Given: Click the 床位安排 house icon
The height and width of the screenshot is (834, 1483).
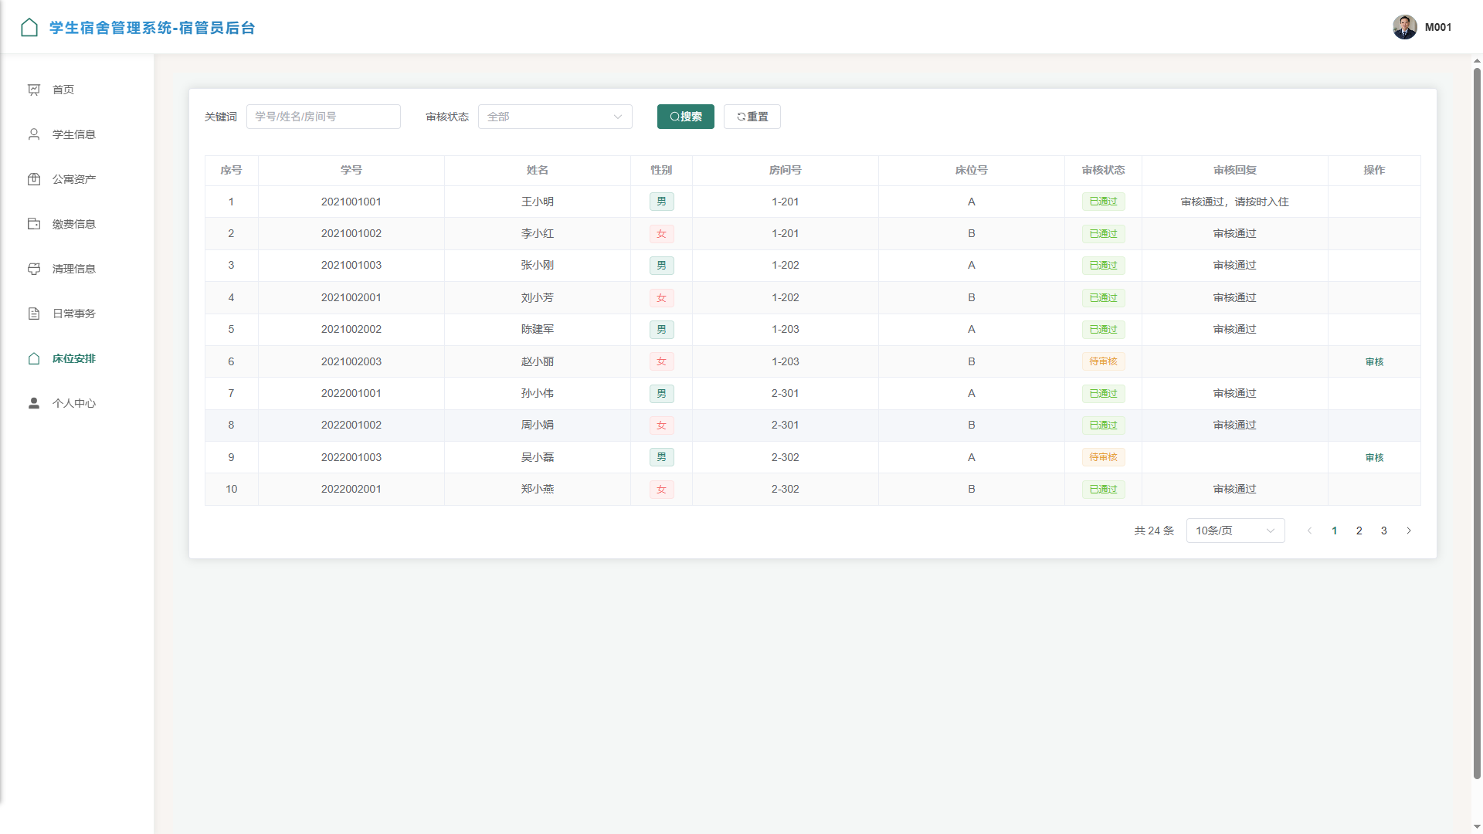Looking at the screenshot, I should click(34, 358).
